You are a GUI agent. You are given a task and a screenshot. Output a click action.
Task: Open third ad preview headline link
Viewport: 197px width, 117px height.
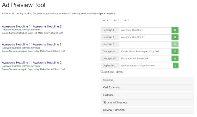[x=32, y=63]
